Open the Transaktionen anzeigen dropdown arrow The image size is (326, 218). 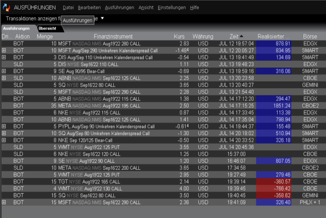click(102, 18)
